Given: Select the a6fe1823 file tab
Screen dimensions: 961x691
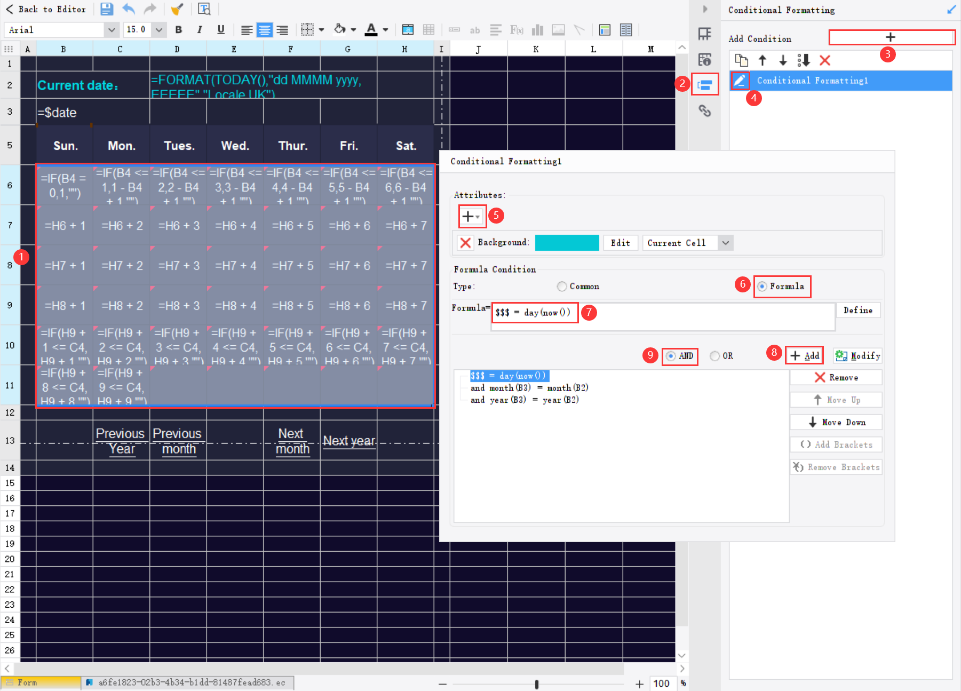Looking at the screenshot, I should coord(187,682).
